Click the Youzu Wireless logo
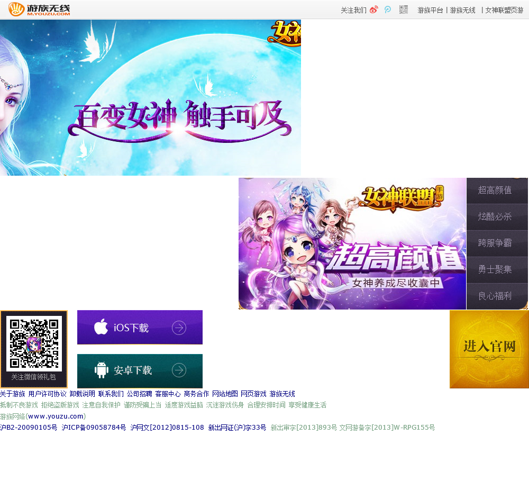The width and height of the screenshot is (529, 481). click(x=39, y=9)
